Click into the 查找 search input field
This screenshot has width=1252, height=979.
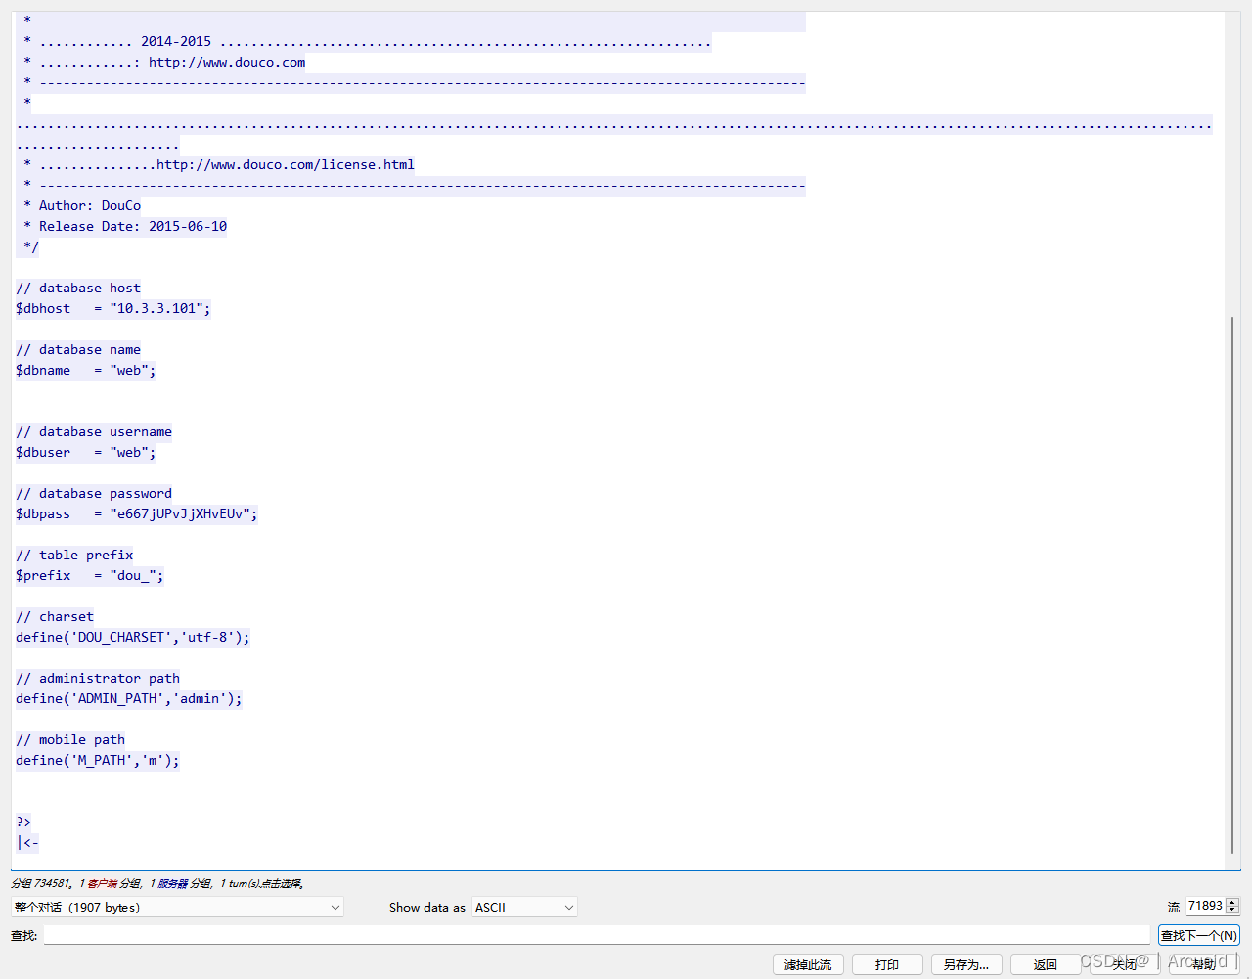(x=597, y=935)
